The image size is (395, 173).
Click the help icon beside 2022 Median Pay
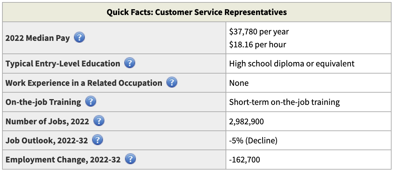click(79, 37)
